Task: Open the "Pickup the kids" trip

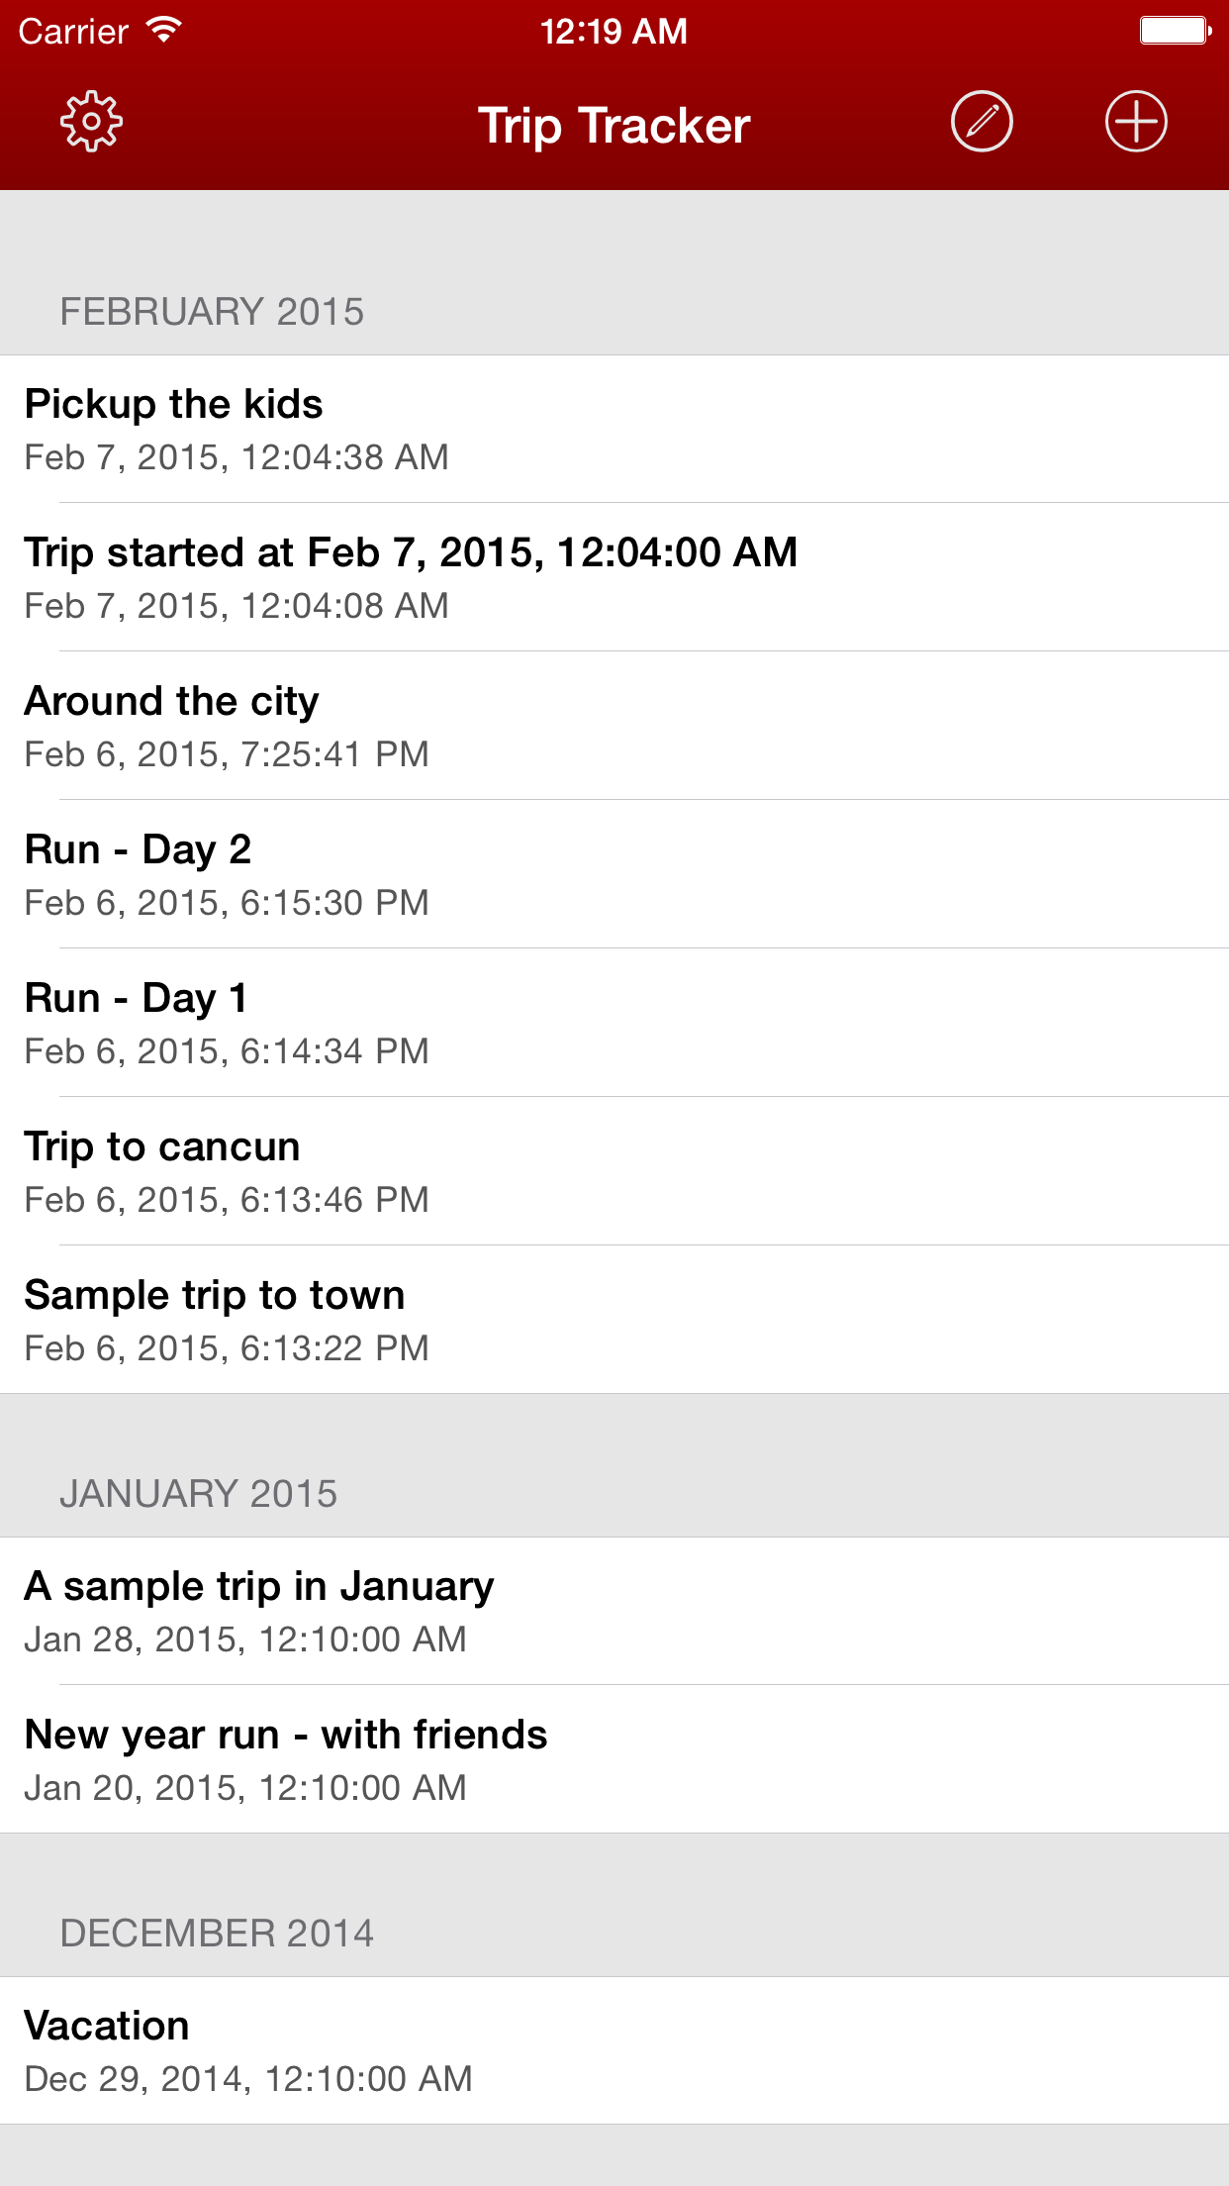Action: tap(614, 429)
